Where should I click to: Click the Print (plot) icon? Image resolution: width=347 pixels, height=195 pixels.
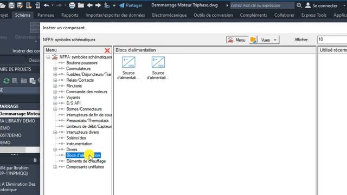[x=72, y=5]
